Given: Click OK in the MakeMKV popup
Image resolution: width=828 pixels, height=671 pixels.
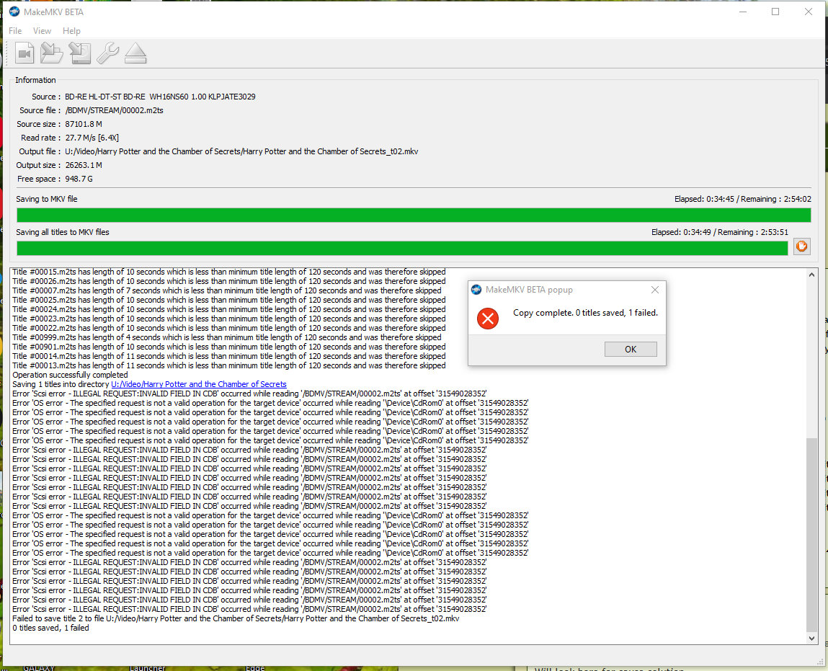Looking at the screenshot, I should (631, 349).
